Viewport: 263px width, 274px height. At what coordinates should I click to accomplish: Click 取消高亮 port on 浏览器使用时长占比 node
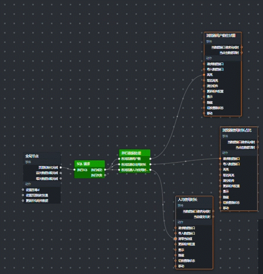tap(220, 175)
